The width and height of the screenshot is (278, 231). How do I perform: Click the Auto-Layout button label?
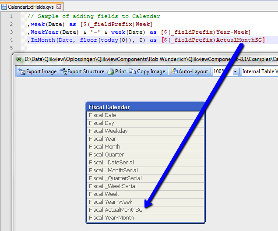[193, 71]
